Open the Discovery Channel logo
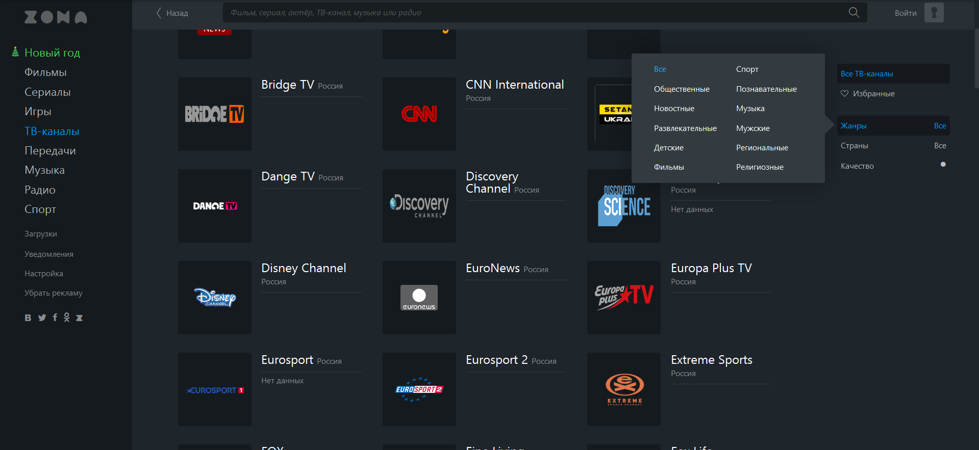This screenshot has height=450, width=979. (419, 205)
